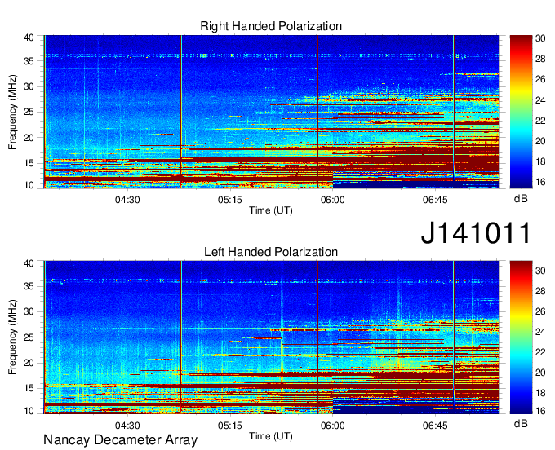Click the 30 value on Left Handed colorbar
The height and width of the screenshot is (450, 555).
click(x=540, y=271)
